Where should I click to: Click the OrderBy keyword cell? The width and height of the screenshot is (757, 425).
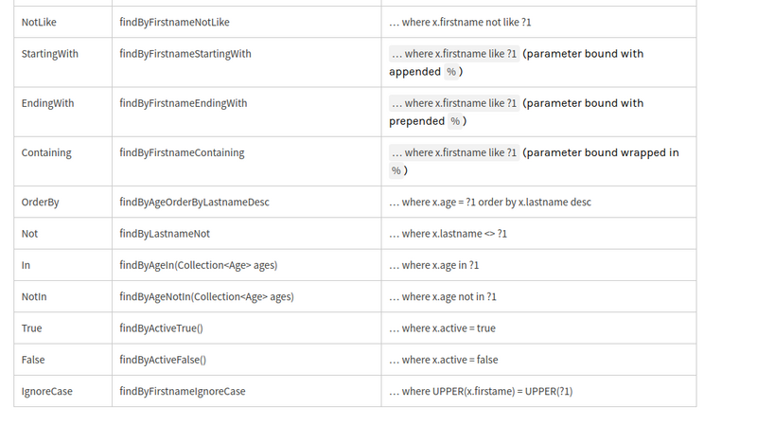40,202
